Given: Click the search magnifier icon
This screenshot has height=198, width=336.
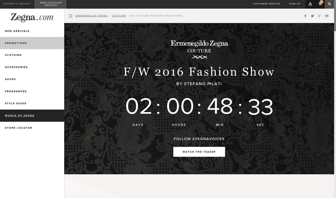Looking at the screenshot, I should (330, 4).
